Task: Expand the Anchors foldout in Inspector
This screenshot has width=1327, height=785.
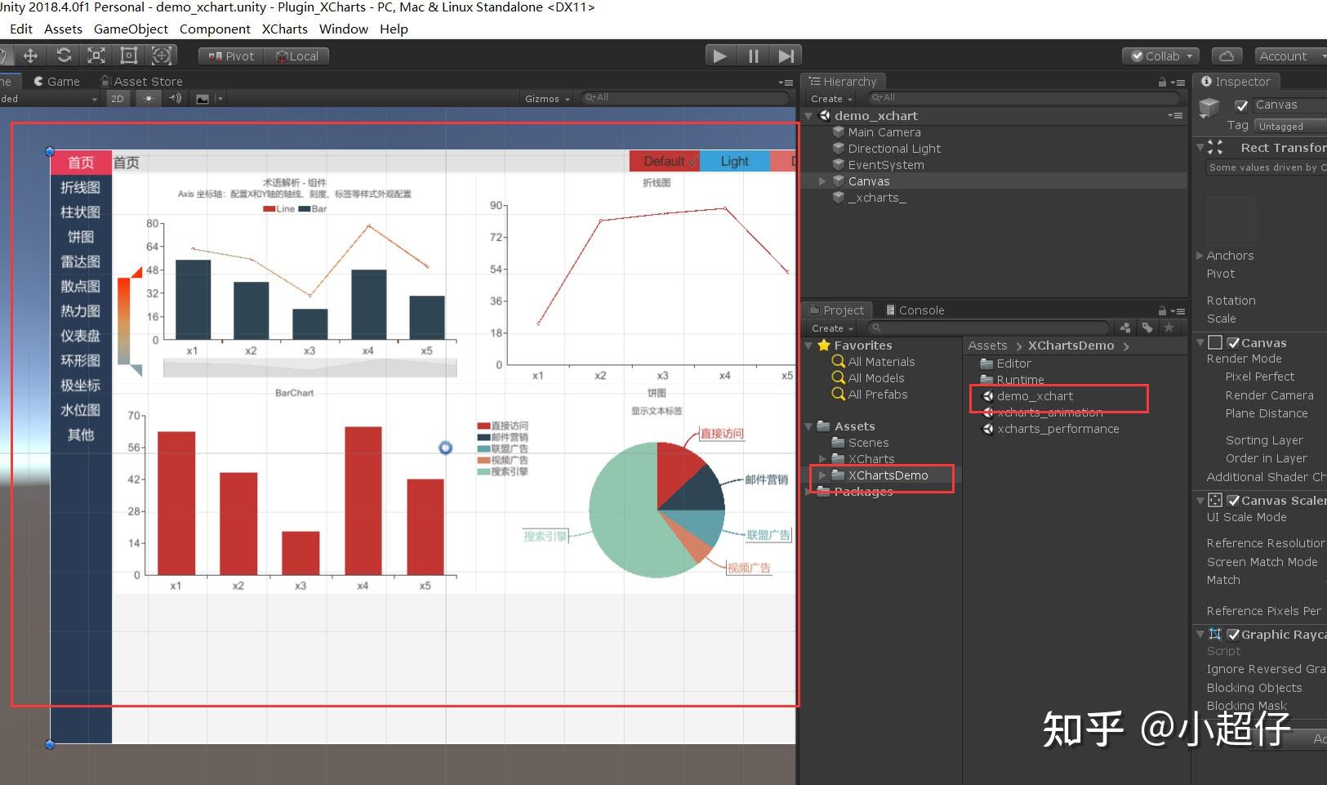Action: click(1200, 256)
